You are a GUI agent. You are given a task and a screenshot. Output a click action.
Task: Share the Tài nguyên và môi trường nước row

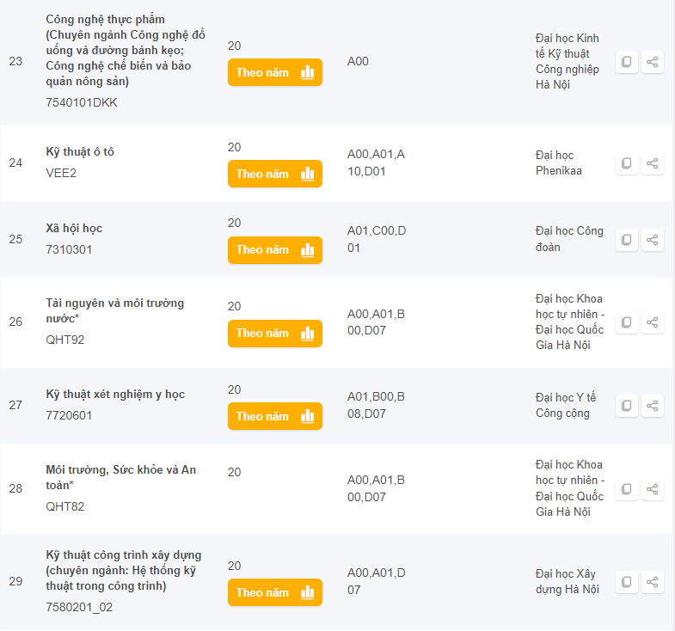point(652,322)
